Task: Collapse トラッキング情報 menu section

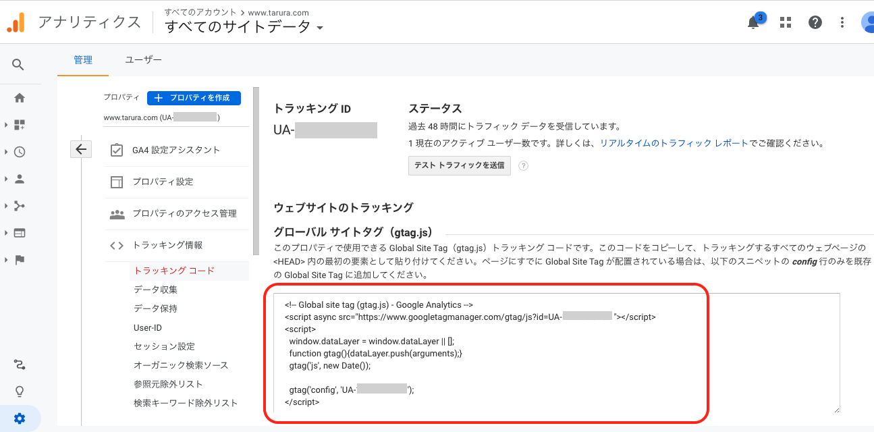Action: pyautogui.click(x=176, y=246)
